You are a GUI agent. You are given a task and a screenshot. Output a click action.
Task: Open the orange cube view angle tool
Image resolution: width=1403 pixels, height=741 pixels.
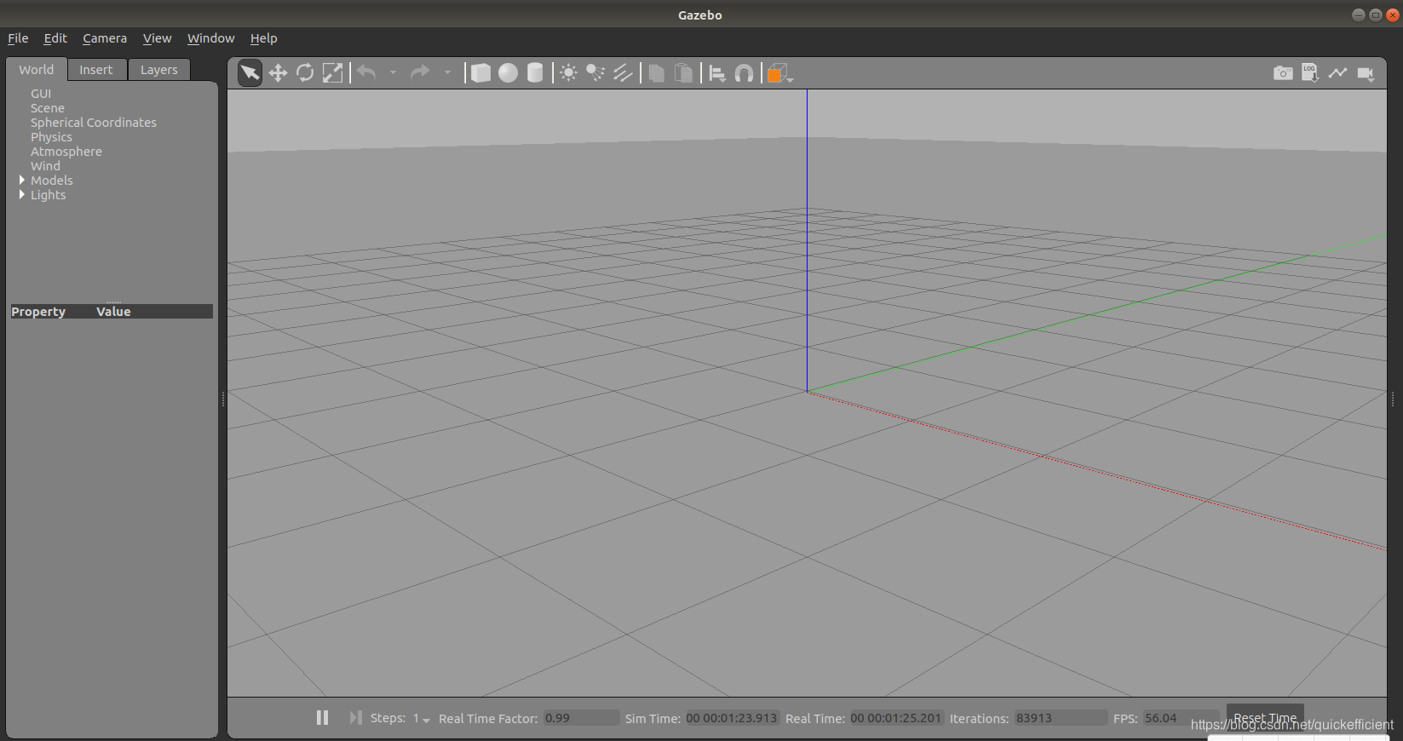779,73
